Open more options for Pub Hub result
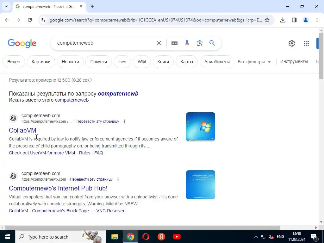 point(118,179)
